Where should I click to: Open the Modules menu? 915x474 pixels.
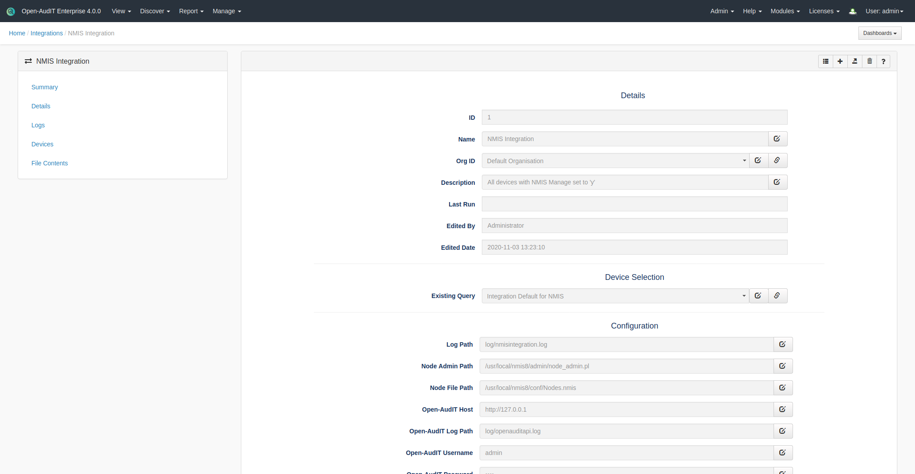pos(785,11)
